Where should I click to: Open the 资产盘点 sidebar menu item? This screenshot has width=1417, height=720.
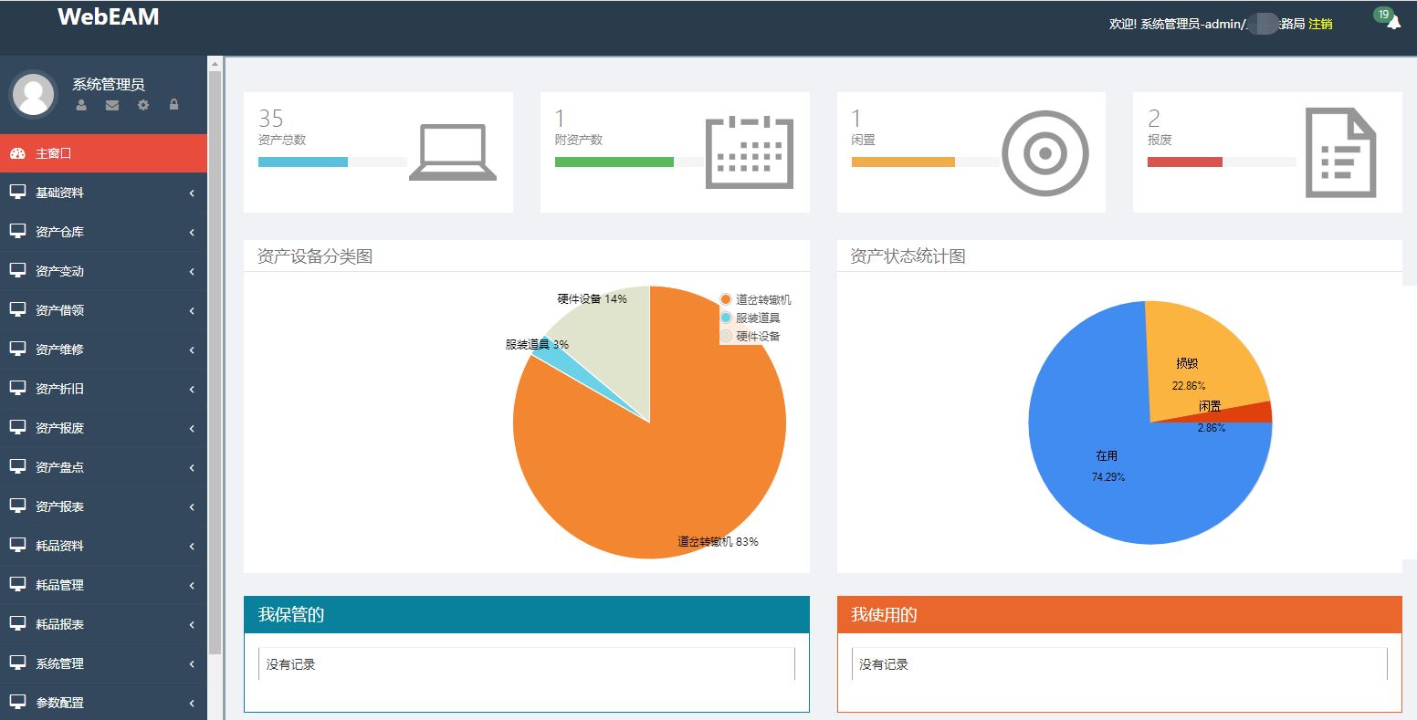[x=59, y=467]
